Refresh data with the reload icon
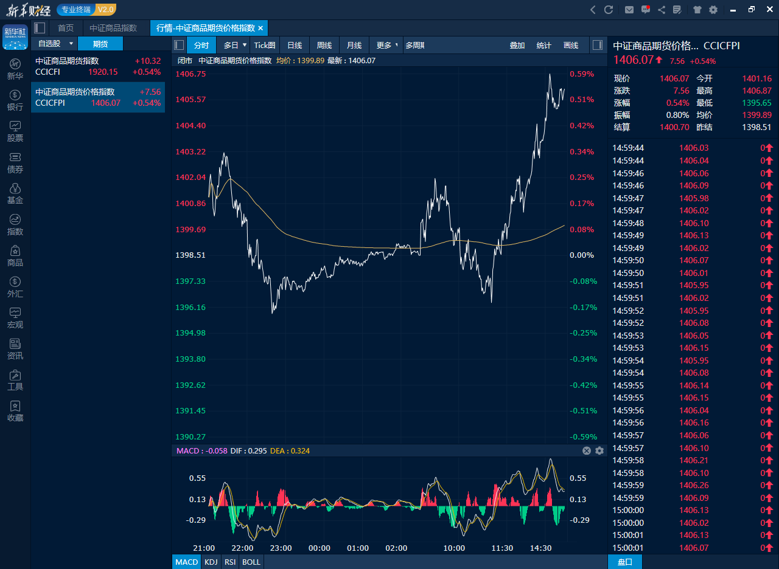Screen dimensions: 779x569 (x=609, y=10)
